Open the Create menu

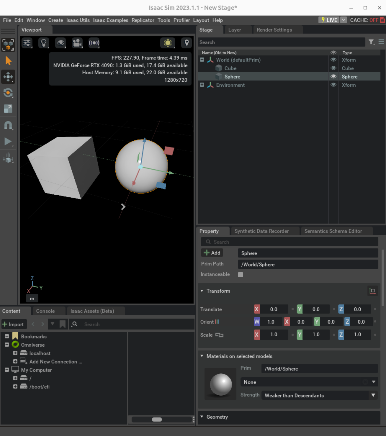[55, 20]
